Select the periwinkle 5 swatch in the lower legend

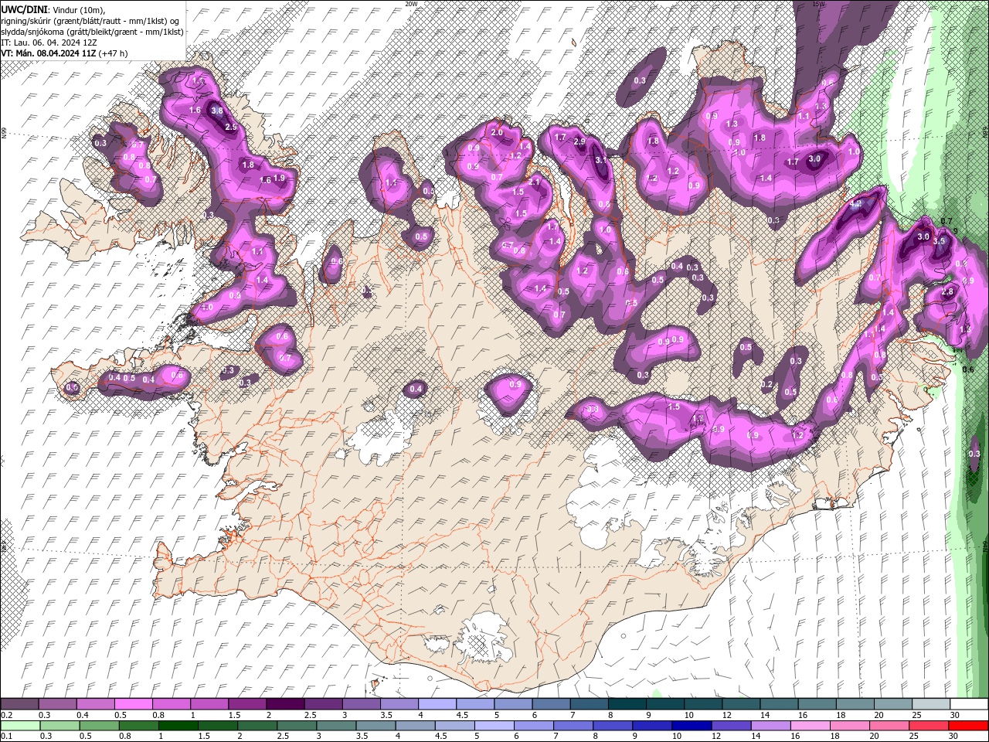[494, 726]
